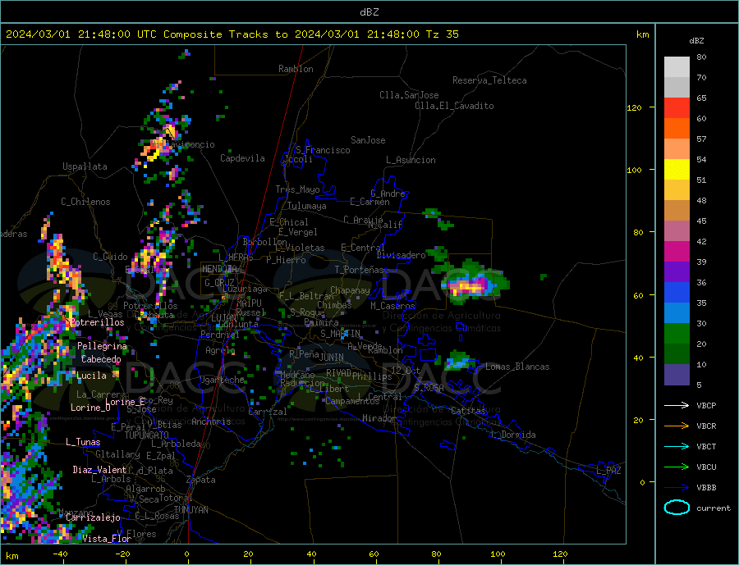Click the green VBCU arrow legend icon

click(x=677, y=467)
